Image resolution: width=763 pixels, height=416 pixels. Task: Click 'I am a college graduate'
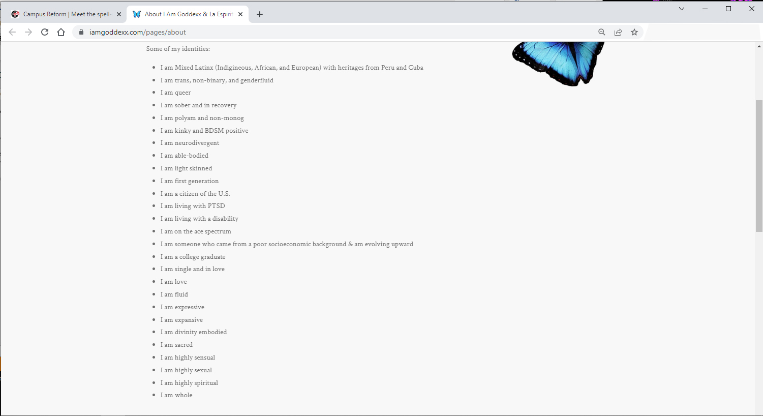(x=193, y=257)
